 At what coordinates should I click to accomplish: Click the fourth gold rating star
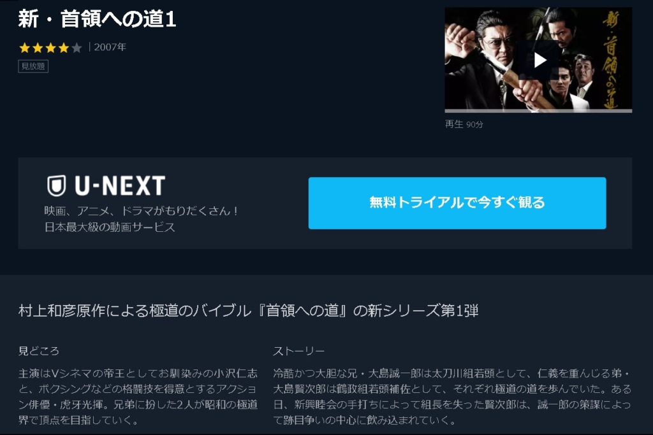point(63,48)
